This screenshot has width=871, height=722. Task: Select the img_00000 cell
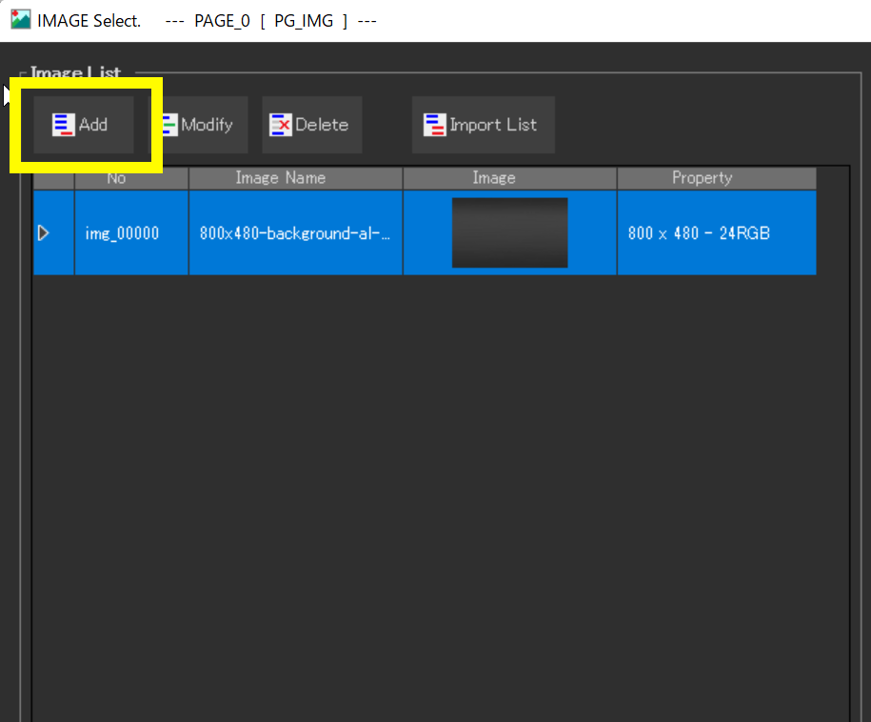click(x=122, y=232)
